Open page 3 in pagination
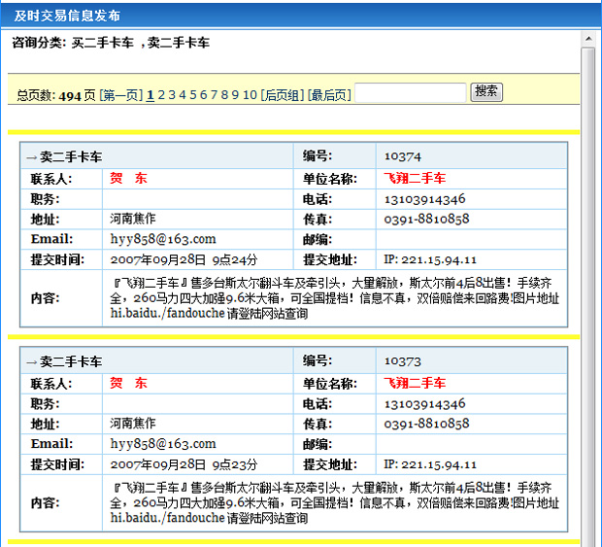This screenshot has height=547, width=602. [173, 95]
